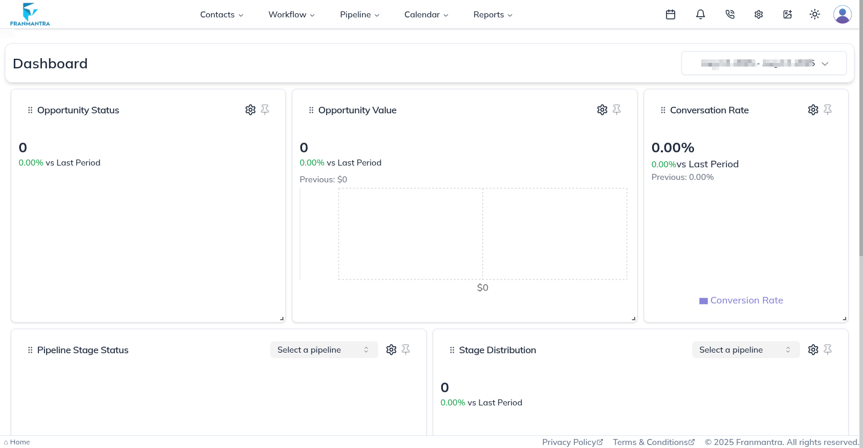Screen dimensions: 863x448
Task: Click the Franmantra logo
Action: [30, 14]
